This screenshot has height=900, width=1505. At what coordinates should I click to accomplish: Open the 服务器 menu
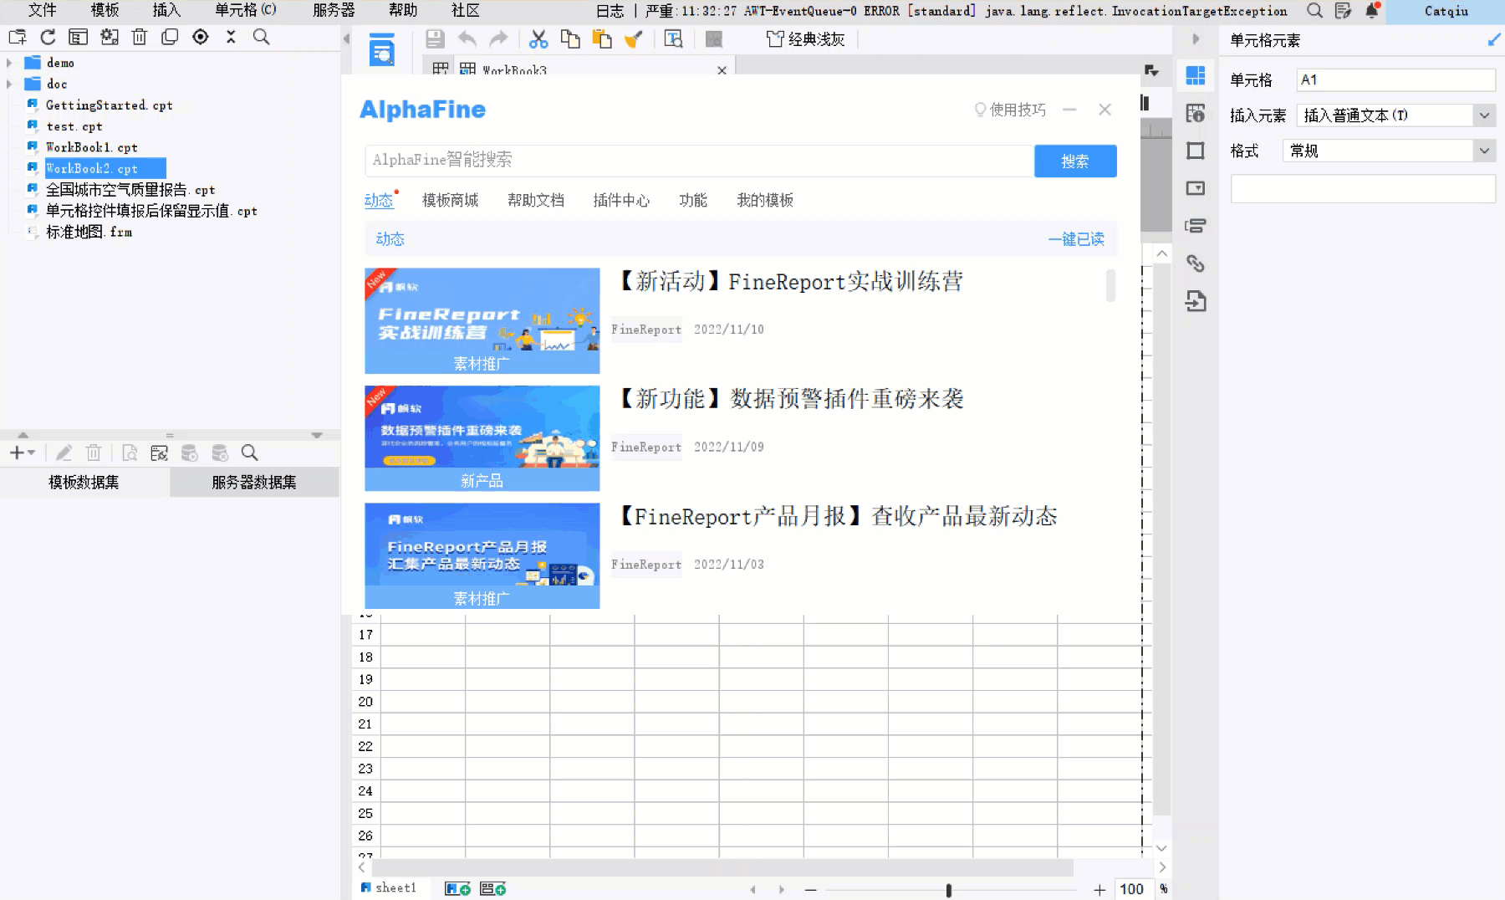334,10
